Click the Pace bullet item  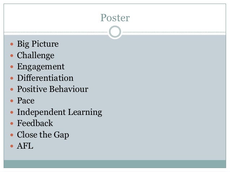pos(26,101)
